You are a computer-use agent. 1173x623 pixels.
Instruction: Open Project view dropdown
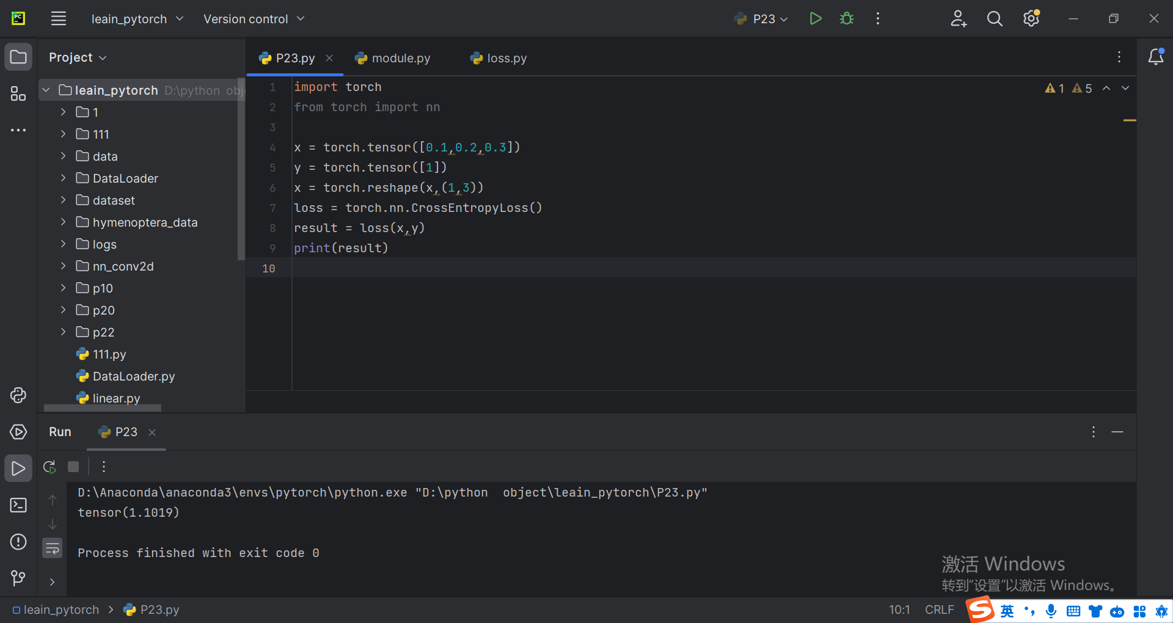click(x=78, y=57)
